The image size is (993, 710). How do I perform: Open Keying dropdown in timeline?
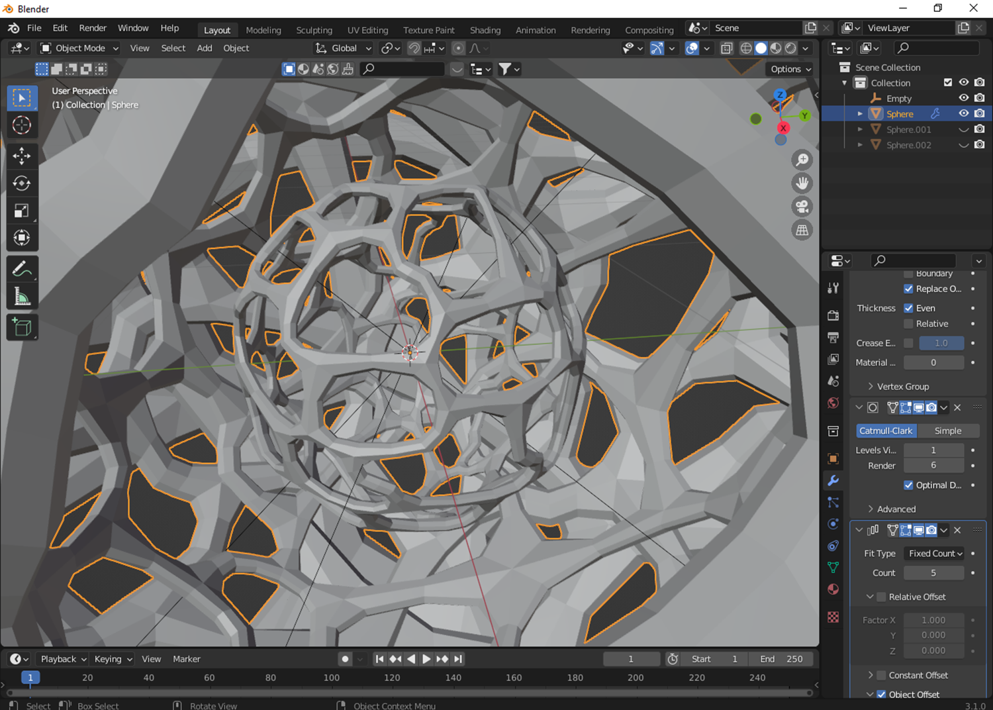(x=113, y=659)
